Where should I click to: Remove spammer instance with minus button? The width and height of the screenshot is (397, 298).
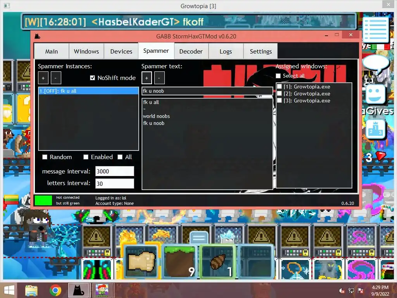[56, 78]
